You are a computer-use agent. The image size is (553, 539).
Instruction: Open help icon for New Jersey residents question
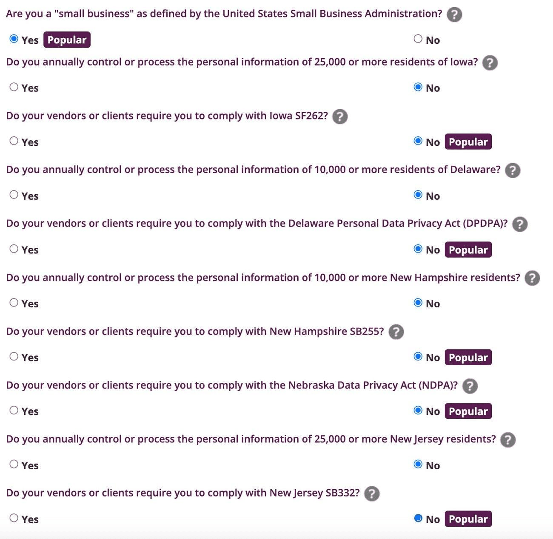(508, 440)
